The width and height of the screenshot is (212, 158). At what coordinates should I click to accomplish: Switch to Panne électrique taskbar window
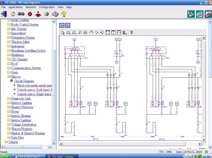(x=29, y=156)
